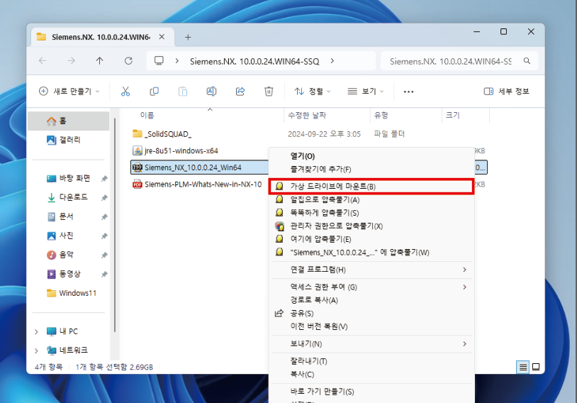Screen dimensions: 577x403
Task: Click the Rename icon in toolbar
Action: (x=212, y=92)
